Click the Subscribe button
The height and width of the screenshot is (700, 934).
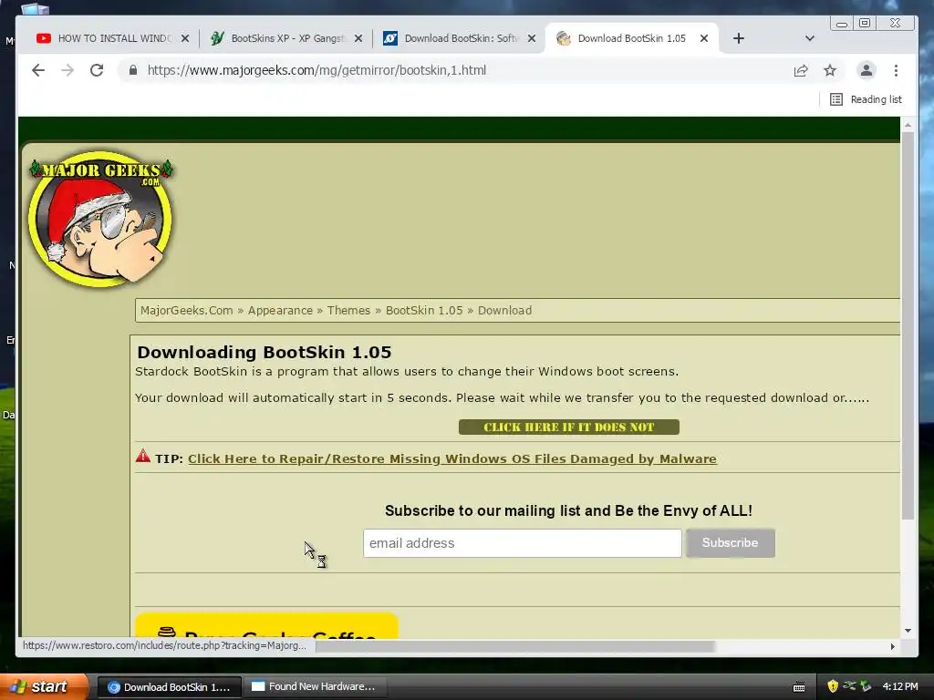[731, 543]
